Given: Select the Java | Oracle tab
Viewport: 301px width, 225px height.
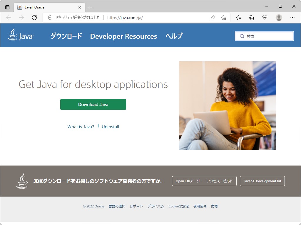Looking at the screenshot, I should point(44,8).
